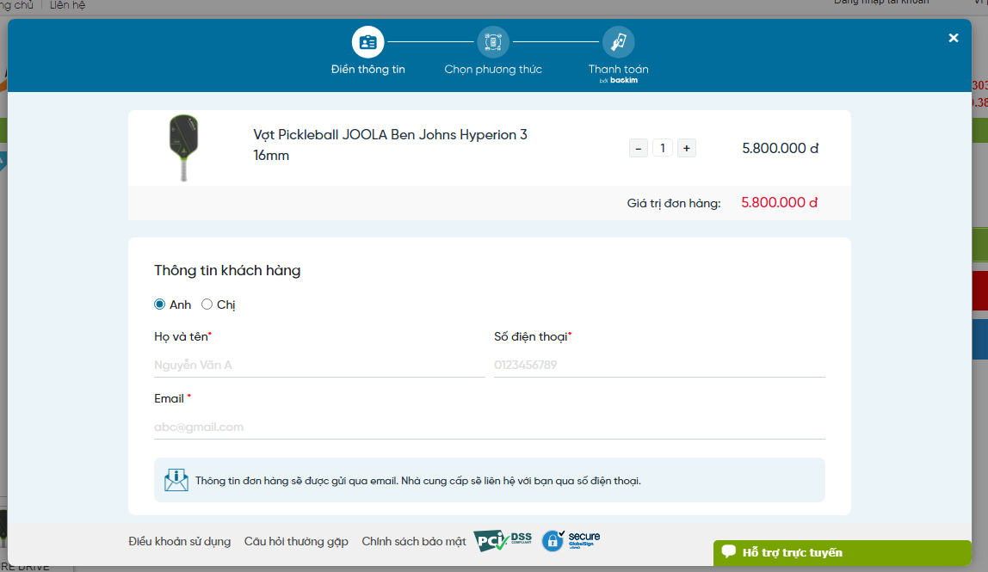
Task: Click the Thanh toán step icon
Action: click(x=618, y=41)
